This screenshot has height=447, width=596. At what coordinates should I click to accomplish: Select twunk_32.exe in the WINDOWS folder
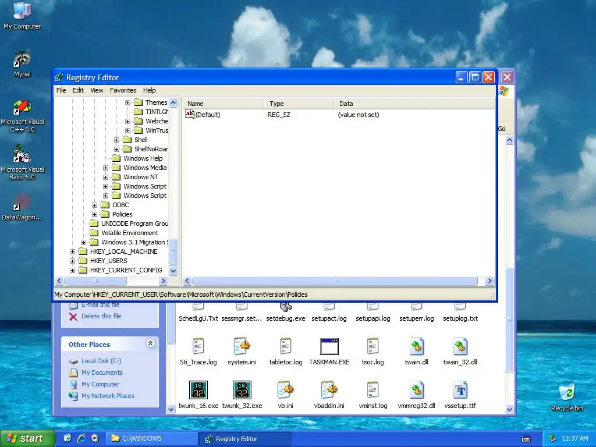pyautogui.click(x=242, y=395)
